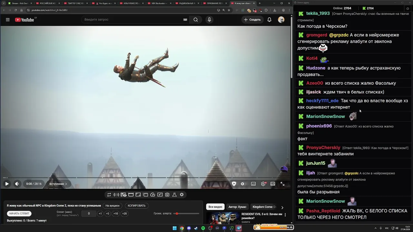Screen dimensions: 413x232
Task: Click the eye-screen icon in extension toolbar
Action: (124, 195)
